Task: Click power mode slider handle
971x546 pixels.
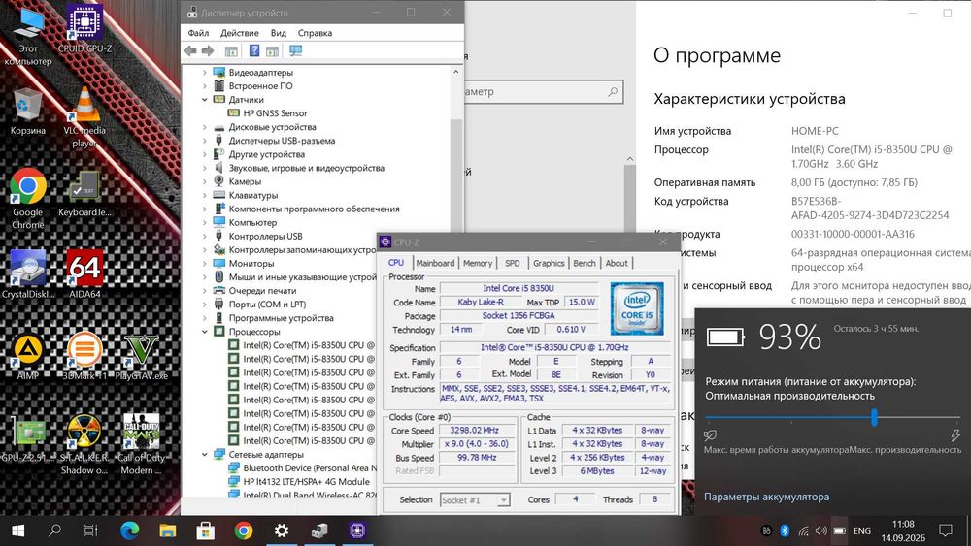Action: coord(874,417)
